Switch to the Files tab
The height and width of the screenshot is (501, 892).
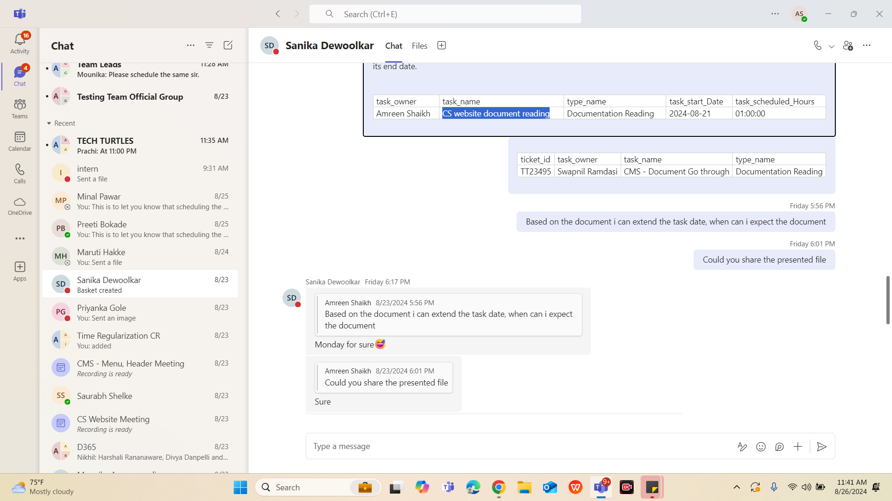[420, 45]
